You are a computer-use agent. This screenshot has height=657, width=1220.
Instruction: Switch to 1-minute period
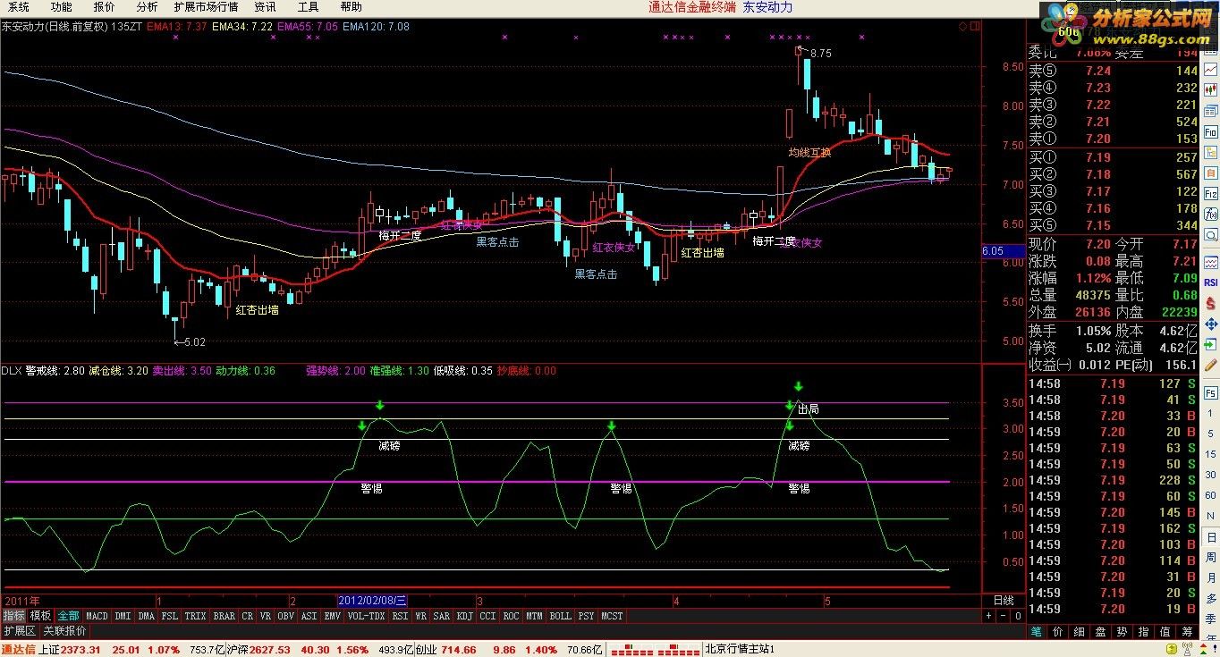click(x=1210, y=413)
